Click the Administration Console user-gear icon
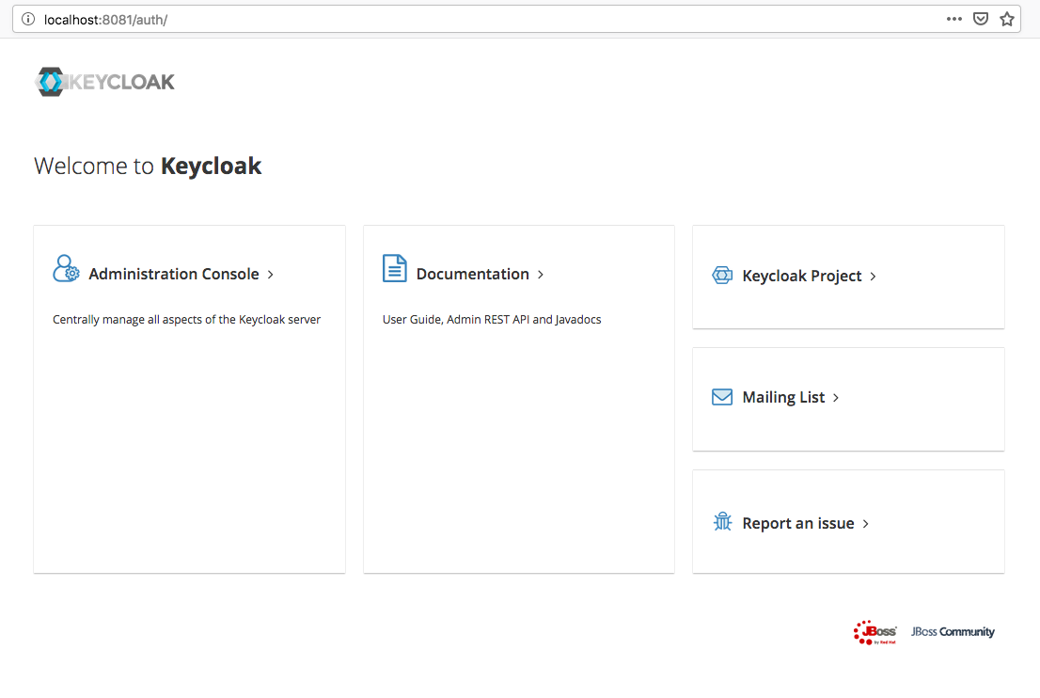Image resolution: width=1040 pixels, height=698 pixels. (x=66, y=268)
